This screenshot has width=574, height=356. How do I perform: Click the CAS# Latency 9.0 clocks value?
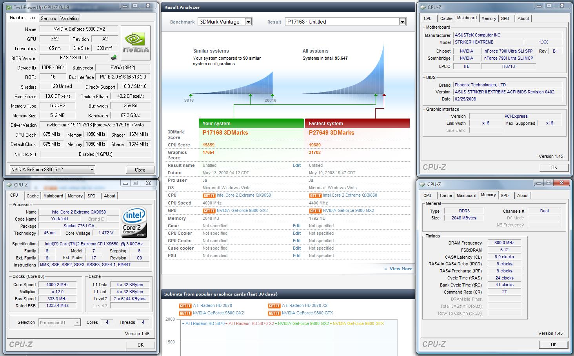(504, 257)
